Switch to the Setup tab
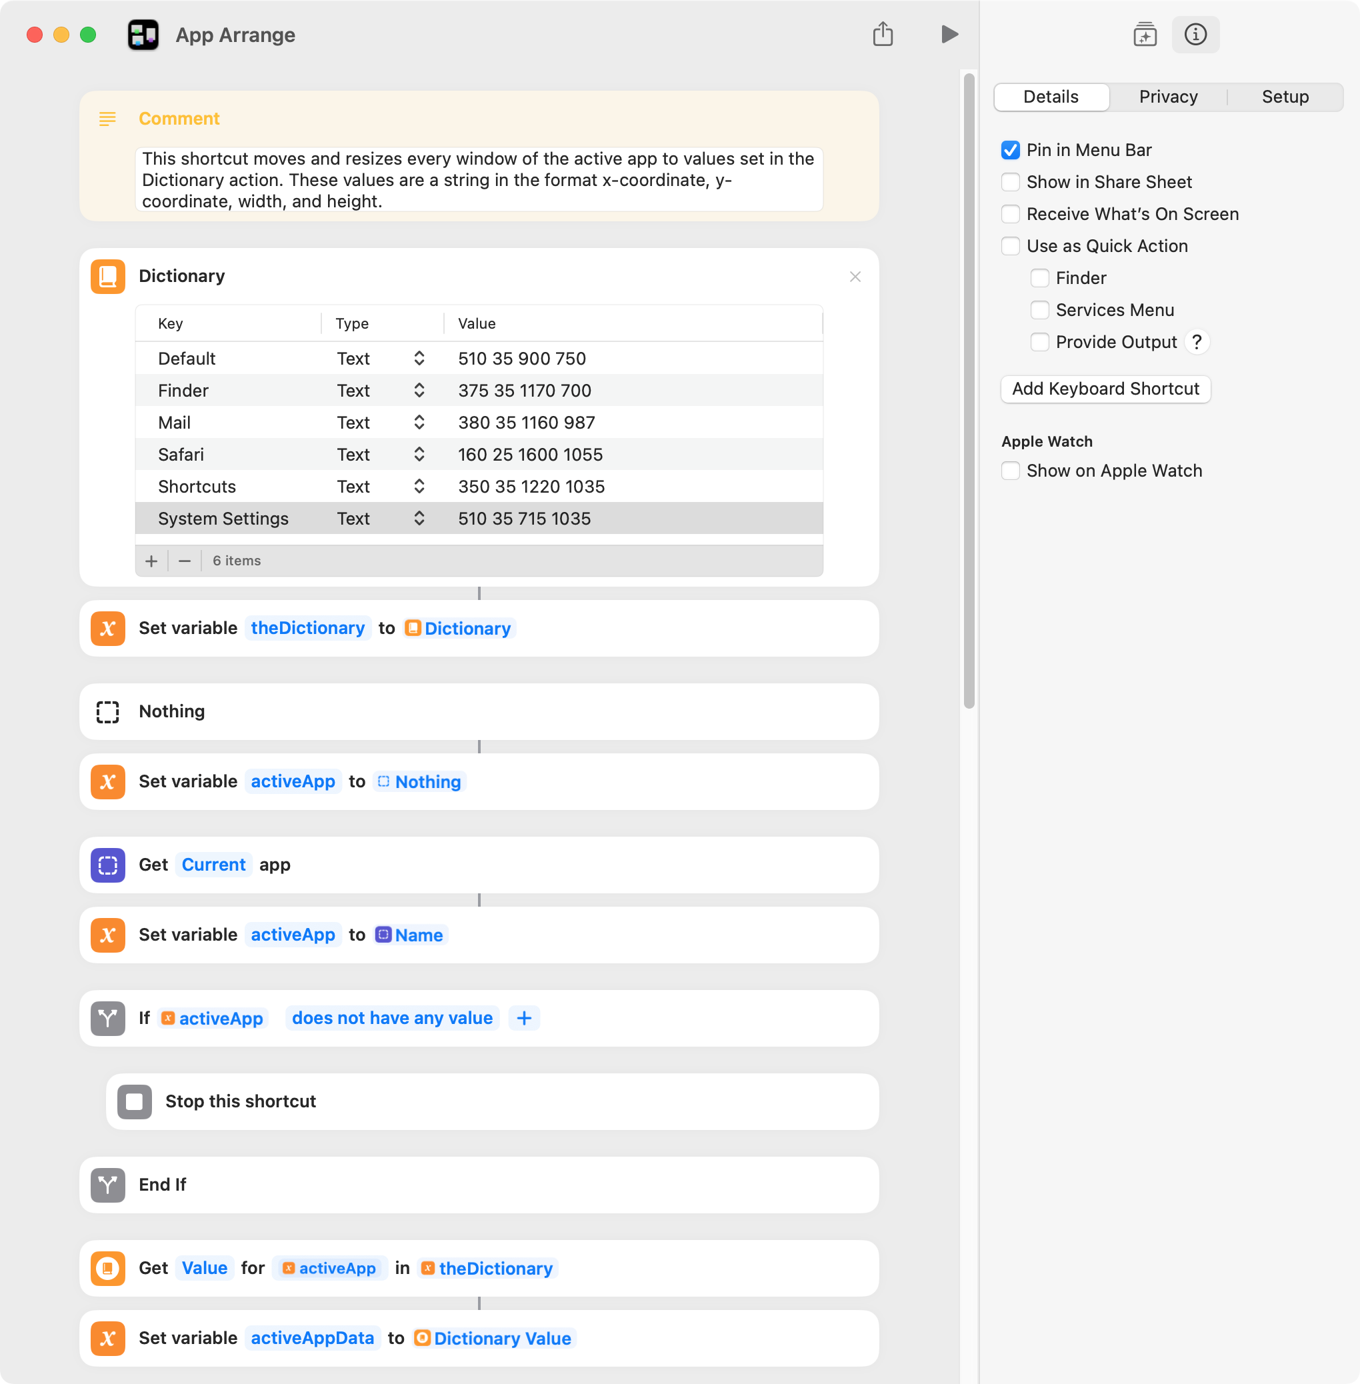 1285,97
